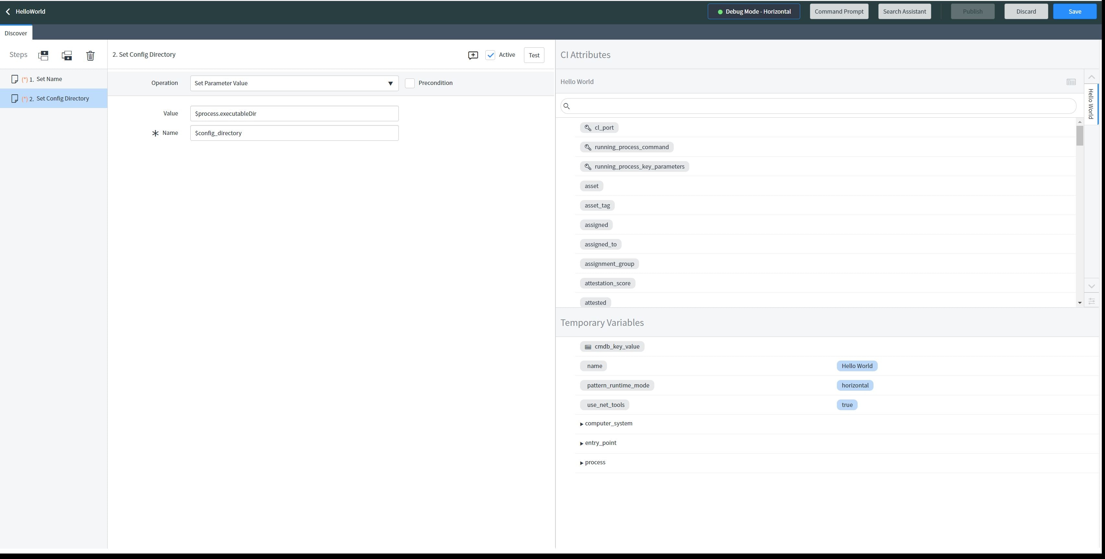Select the vertical Hello World tab on right edge
Image resolution: width=1105 pixels, height=559 pixels.
point(1091,104)
